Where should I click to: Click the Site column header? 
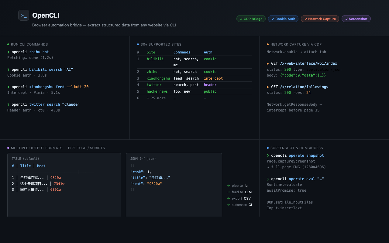(151, 52)
